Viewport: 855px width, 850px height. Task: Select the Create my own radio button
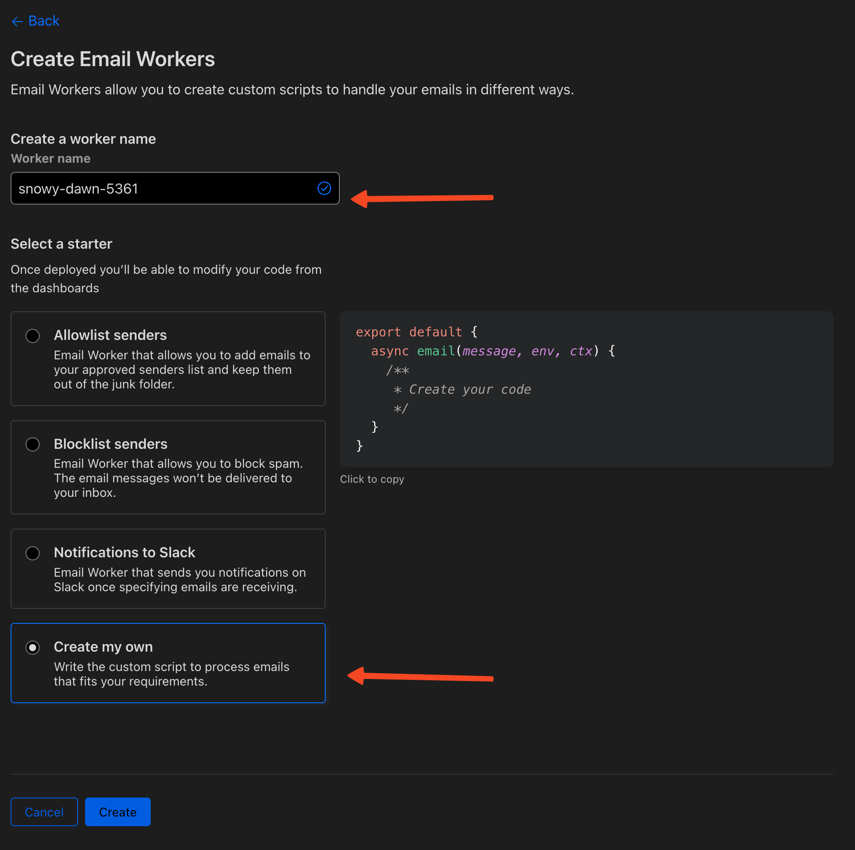[x=33, y=648]
